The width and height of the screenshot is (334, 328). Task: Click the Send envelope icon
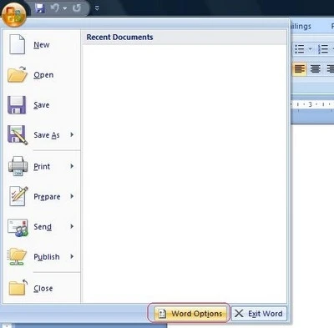(x=18, y=228)
